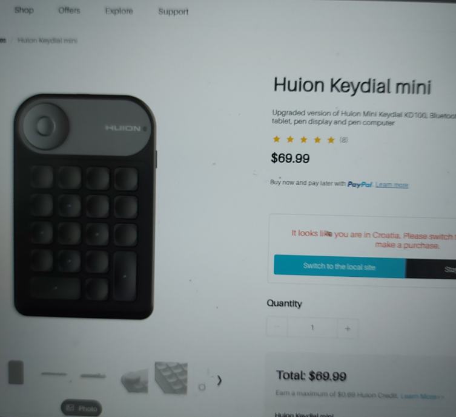Click the next thumbnails chevron arrow

219,380
